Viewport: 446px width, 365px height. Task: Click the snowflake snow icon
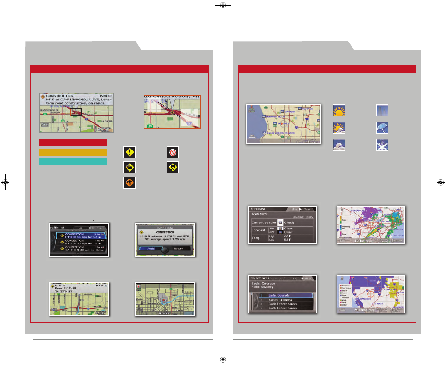point(382,145)
